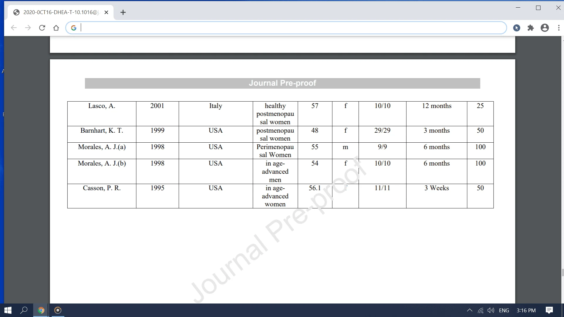Click the Google icon in address bar
564x317 pixels.
74,28
